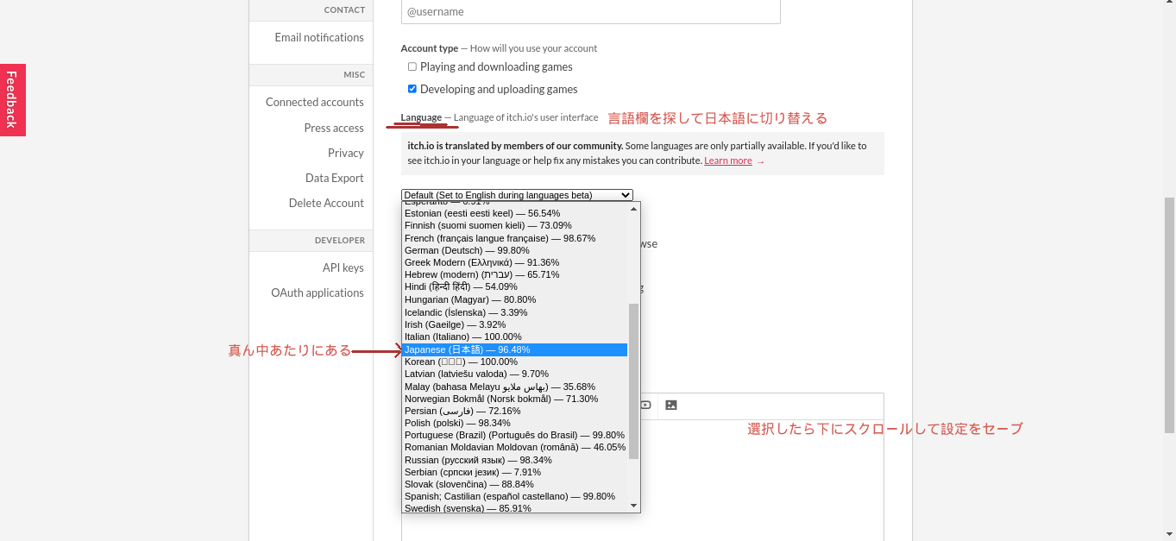
Task: Pick Spanish; Castilian entry
Action: click(x=515, y=496)
